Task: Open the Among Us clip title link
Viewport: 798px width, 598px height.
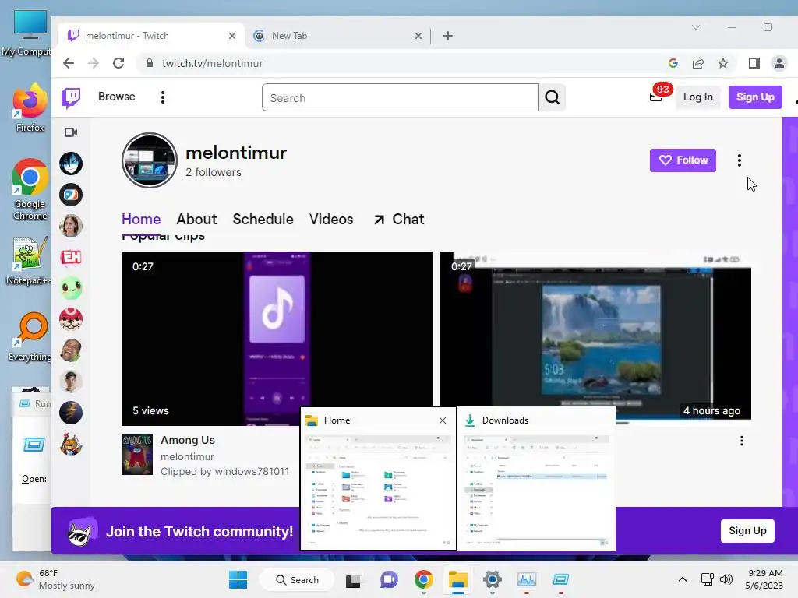Action: coord(188,441)
